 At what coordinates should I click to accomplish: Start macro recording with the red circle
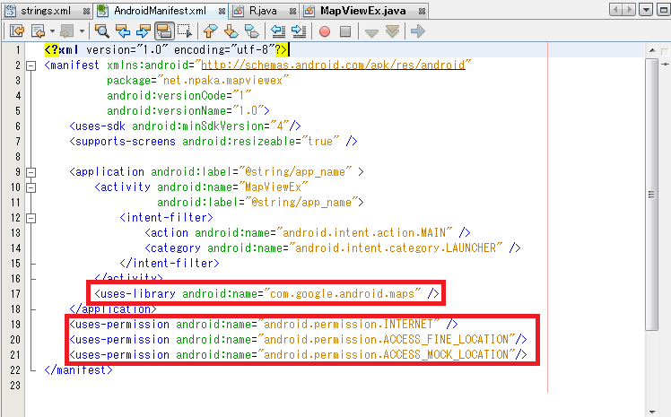point(325,31)
